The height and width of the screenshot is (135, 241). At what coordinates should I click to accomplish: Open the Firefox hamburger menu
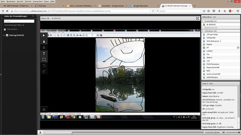pos(238,11)
